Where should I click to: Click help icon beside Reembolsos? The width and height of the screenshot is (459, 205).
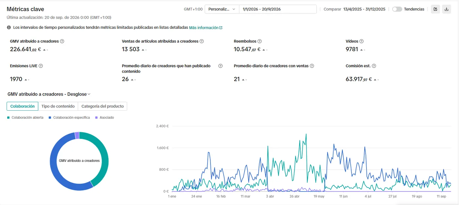(260, 41)
